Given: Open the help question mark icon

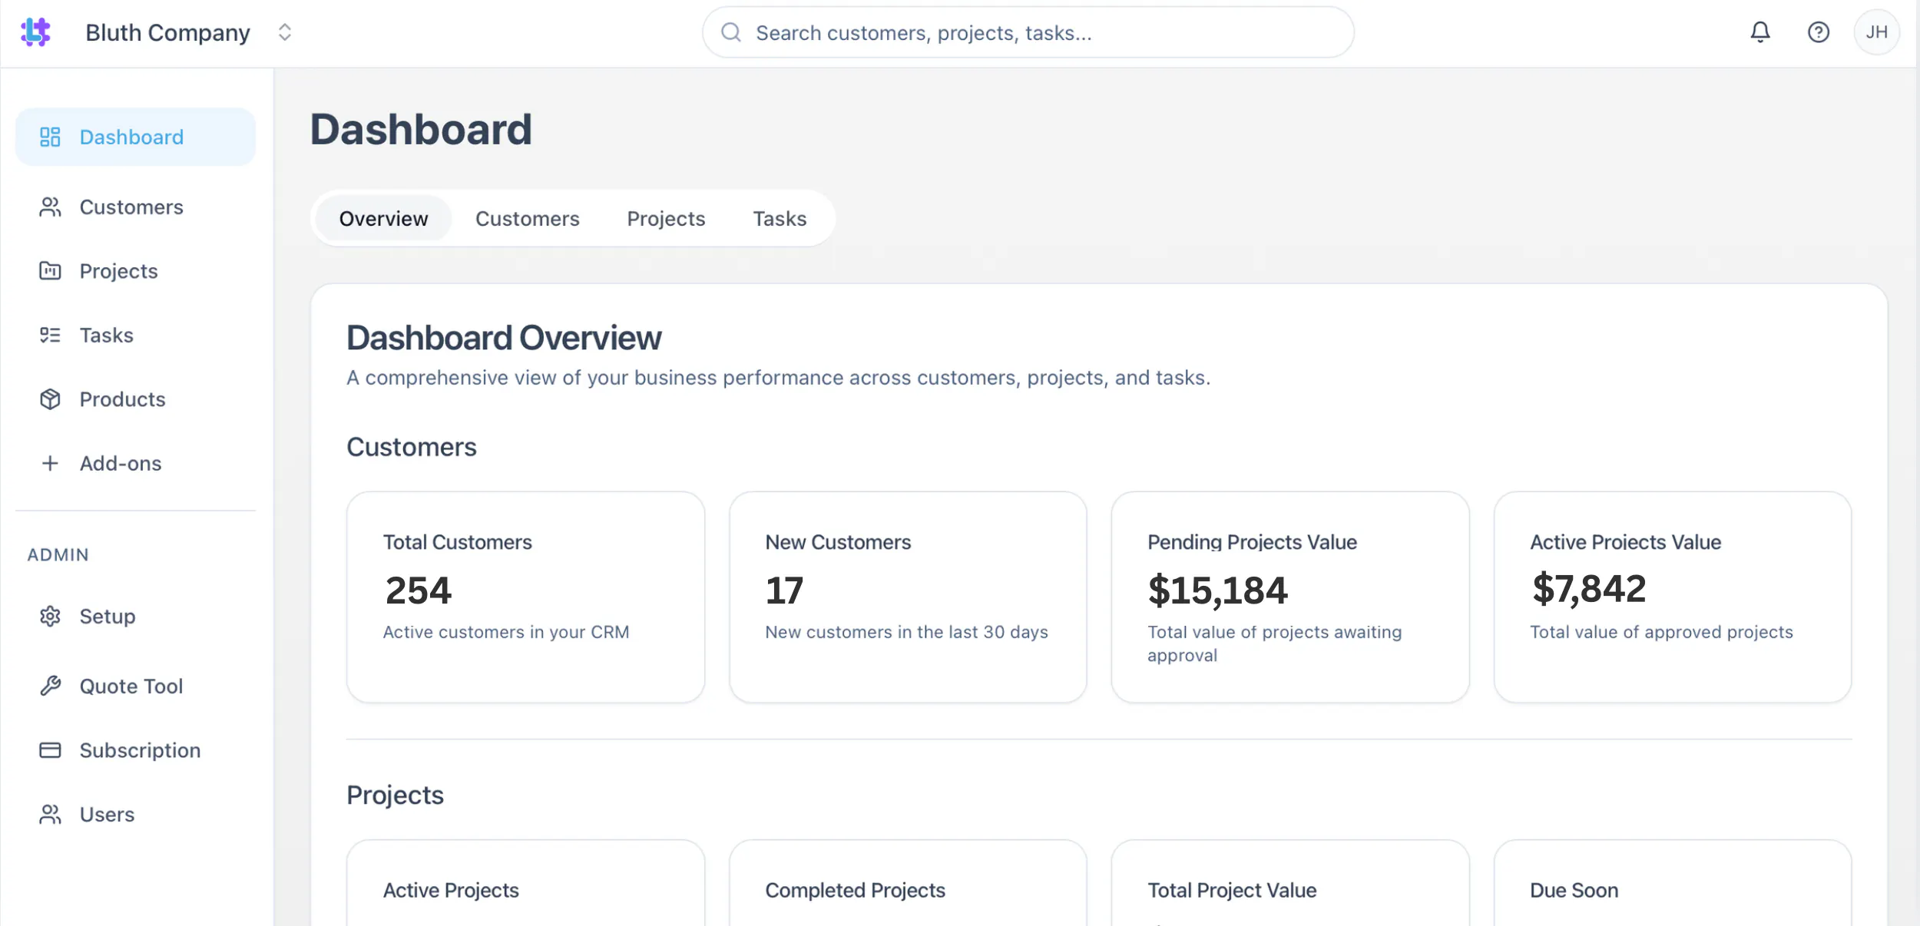Looking at the screenshot, I should pyautogui.click(x=1818, y=32).
